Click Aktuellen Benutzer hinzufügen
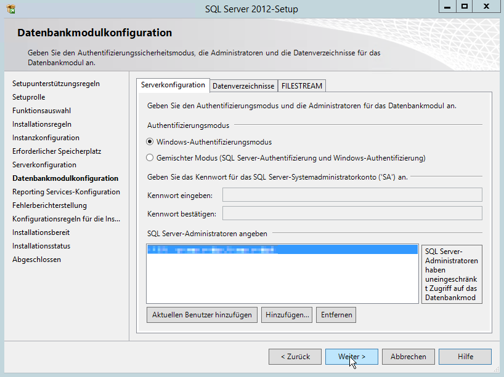The image size is (504, 377). coord(202,315)
